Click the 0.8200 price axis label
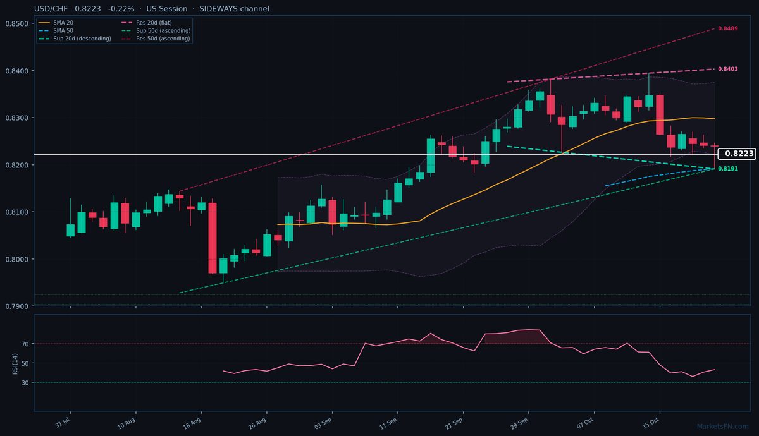759x436 pixels. [16, 165]
